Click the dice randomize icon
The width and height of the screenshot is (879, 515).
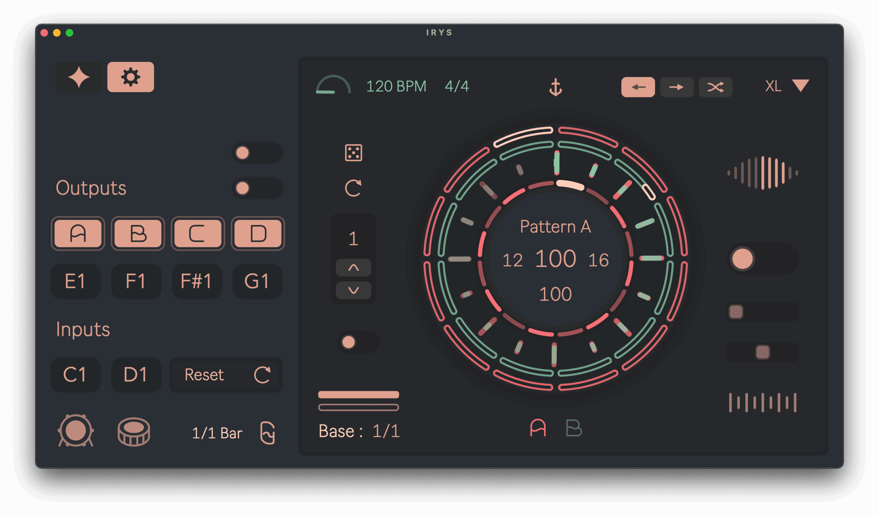(x=353, y=153)
